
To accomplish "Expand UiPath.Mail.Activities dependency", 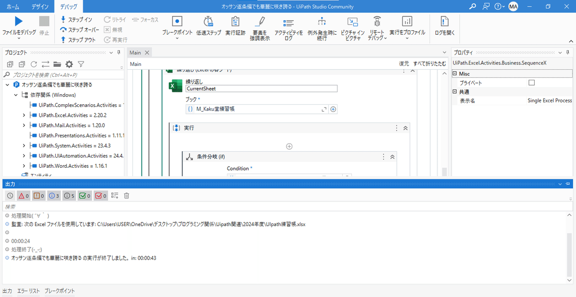I will pos(24,125).
